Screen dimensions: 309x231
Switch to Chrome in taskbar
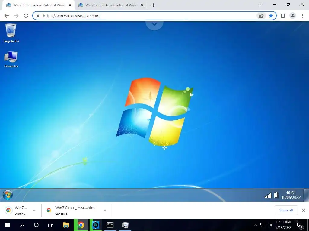81,225
